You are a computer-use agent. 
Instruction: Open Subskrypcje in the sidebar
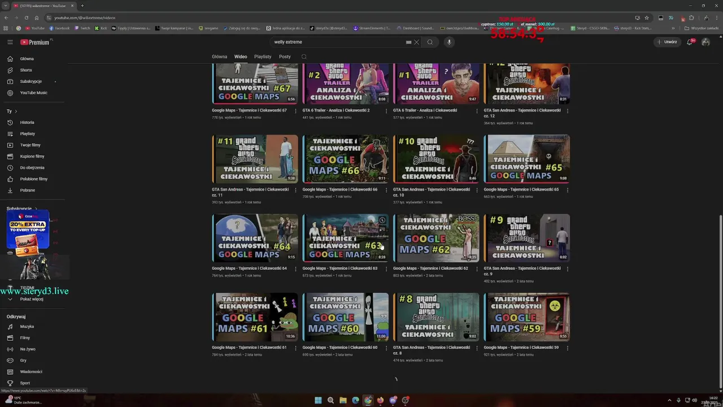tap(32, 81)
